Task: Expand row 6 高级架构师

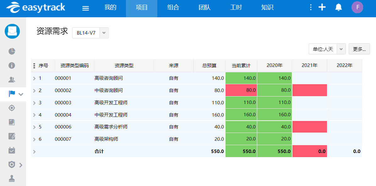Action: click(34, 139)
